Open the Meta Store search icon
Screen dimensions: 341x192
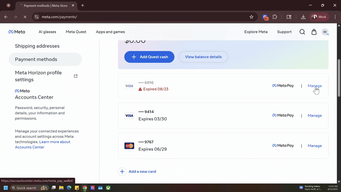302,32
